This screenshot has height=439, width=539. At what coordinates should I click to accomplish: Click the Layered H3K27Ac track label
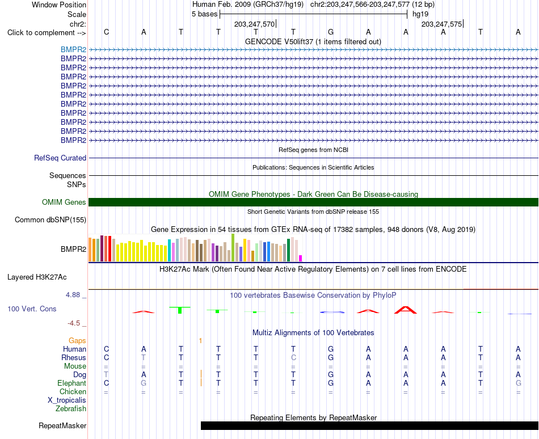pyautogui.click(x=37, y=277)
